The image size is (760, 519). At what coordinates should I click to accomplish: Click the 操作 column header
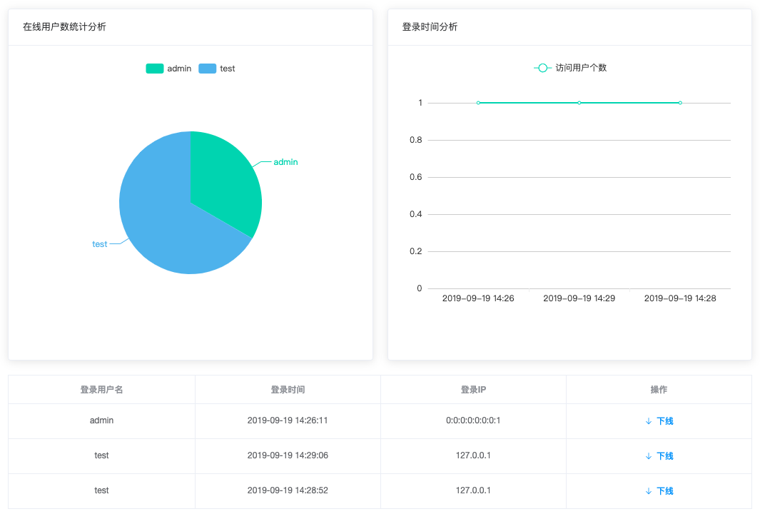pyautogui.click(x=659, y=390)
